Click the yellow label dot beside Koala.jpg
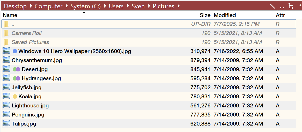 tap(15, 96)
